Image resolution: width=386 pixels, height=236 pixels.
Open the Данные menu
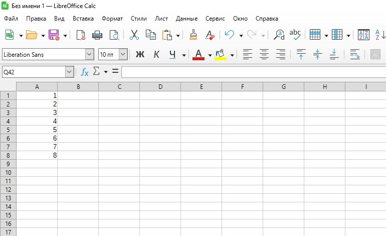click(x=186, y=19)
